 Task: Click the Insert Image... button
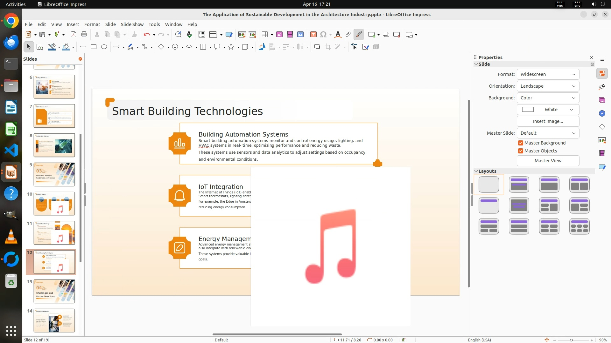point(548,121)
